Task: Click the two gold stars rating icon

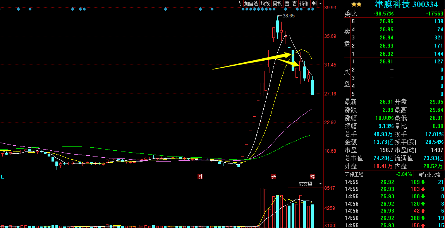Action: coord(356,4)
